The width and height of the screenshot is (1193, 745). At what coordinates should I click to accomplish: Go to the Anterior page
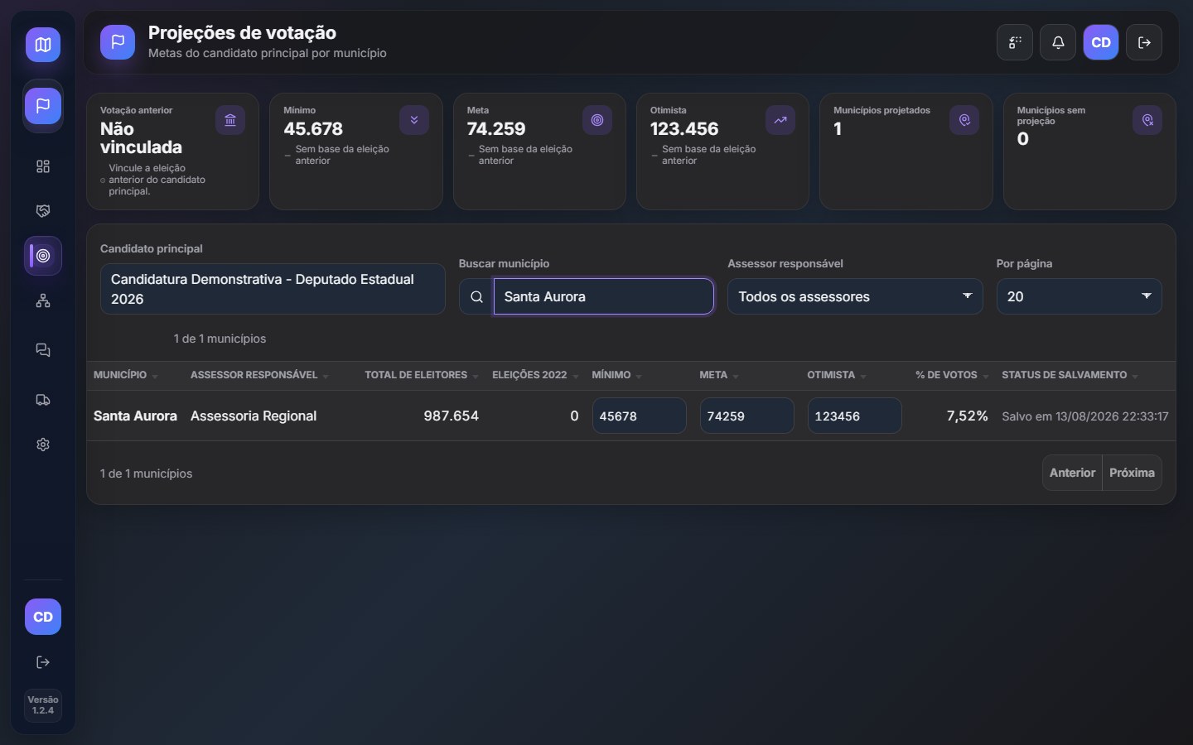1072,473
